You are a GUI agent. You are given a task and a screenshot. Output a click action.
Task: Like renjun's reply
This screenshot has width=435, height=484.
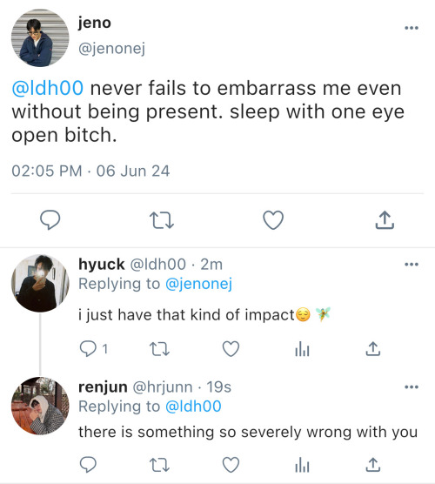(x=231, y=465)
